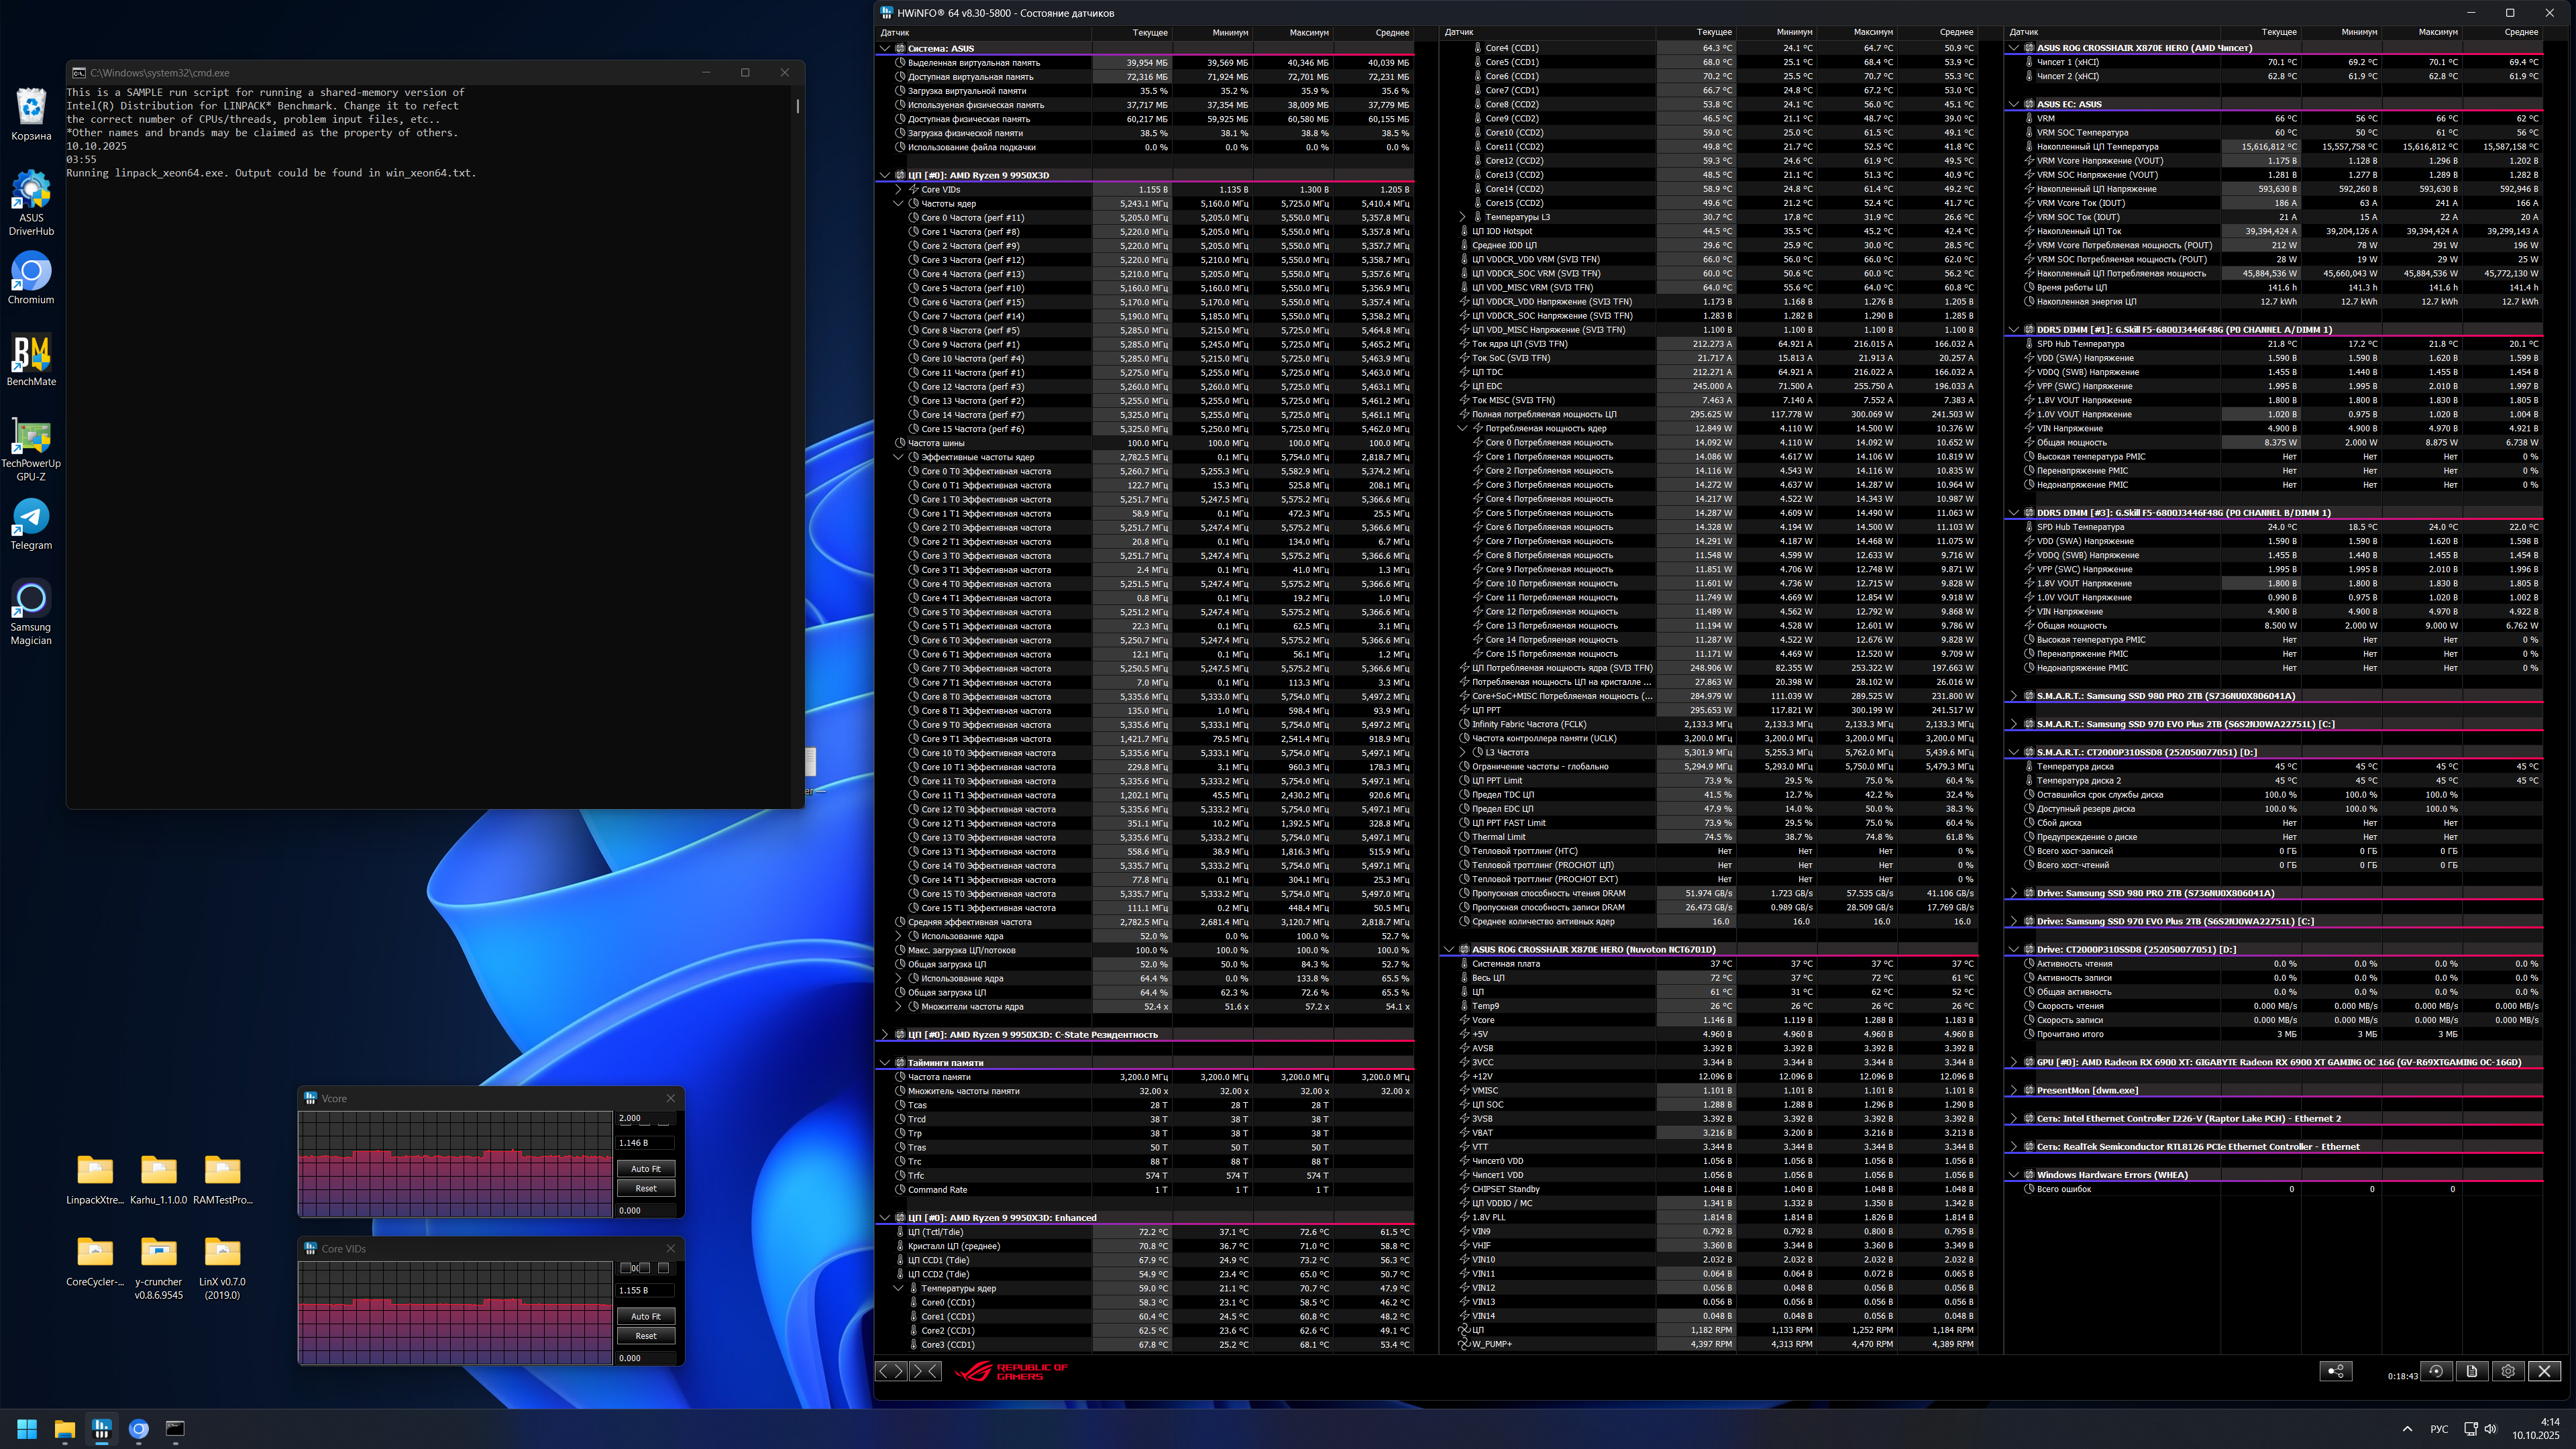Click the Максимум column header in first panel
Screen dimensions: 2576x1449
[1308, 32]
